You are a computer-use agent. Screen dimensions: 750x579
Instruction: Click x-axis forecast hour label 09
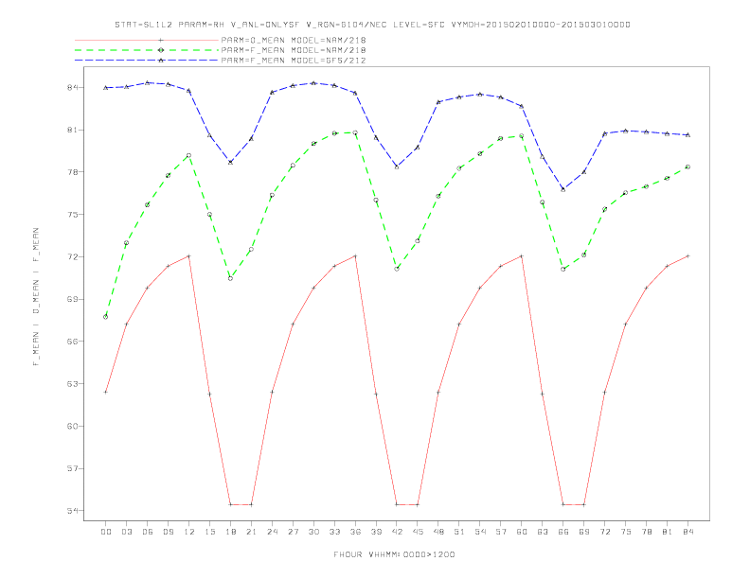coord(168,532)
